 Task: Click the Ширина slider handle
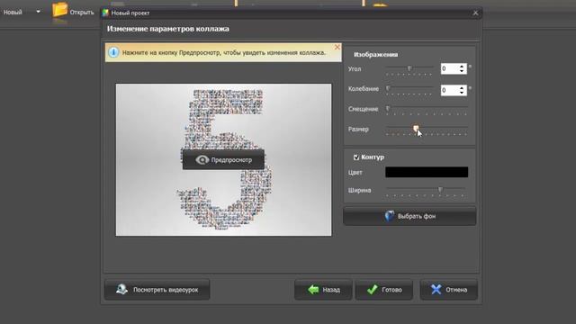440,190
